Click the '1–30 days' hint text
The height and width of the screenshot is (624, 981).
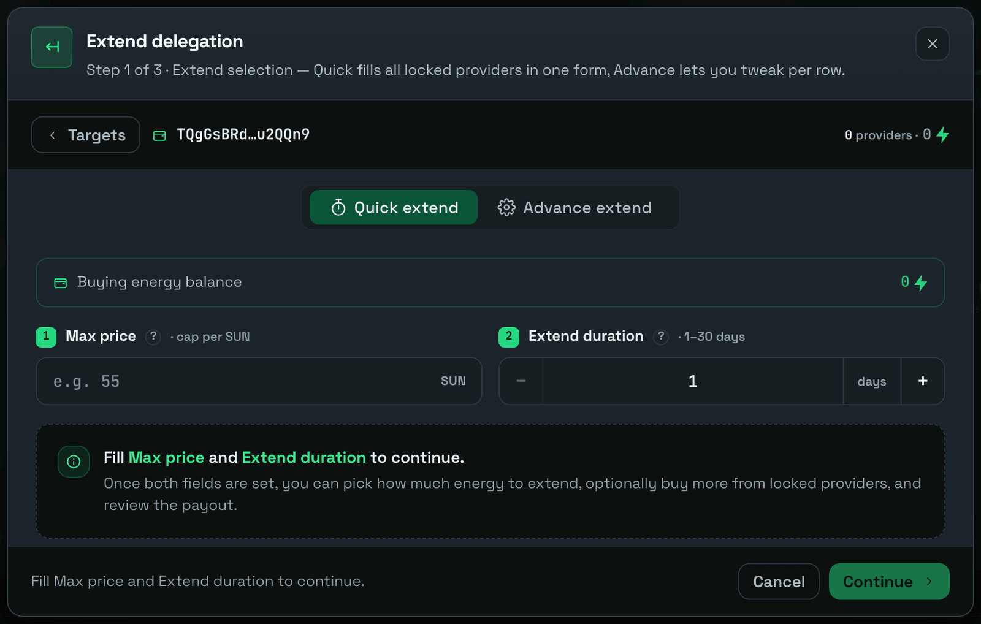click(714, 337)
